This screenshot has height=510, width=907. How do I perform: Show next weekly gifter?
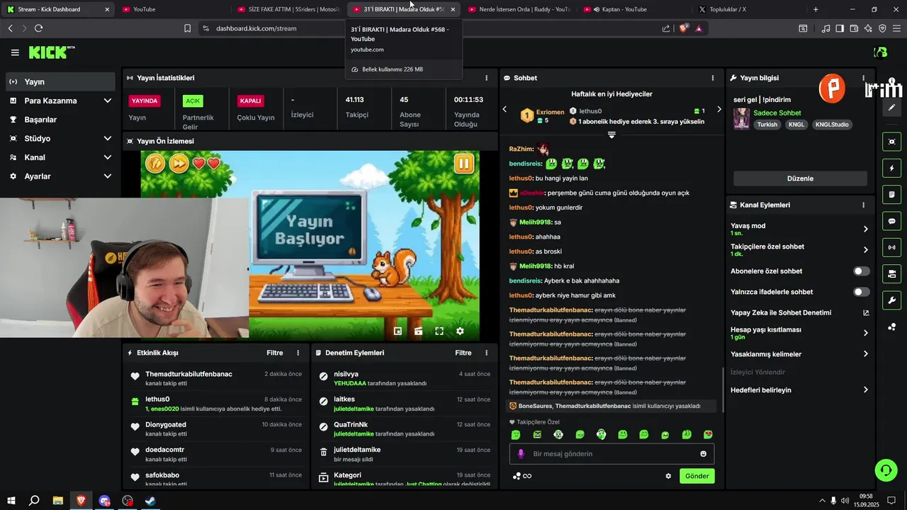[719, 109]
